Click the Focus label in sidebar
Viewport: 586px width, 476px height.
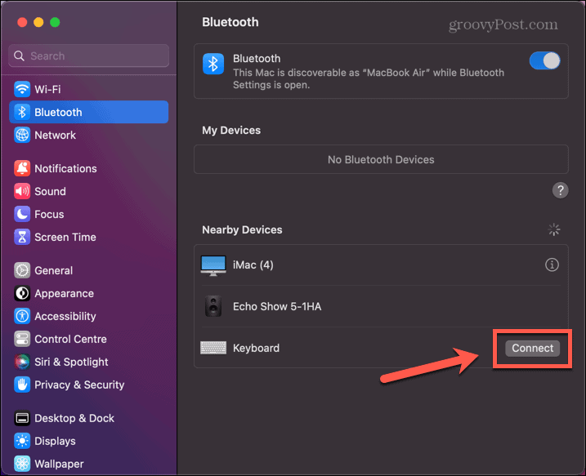tap(49, 214)
